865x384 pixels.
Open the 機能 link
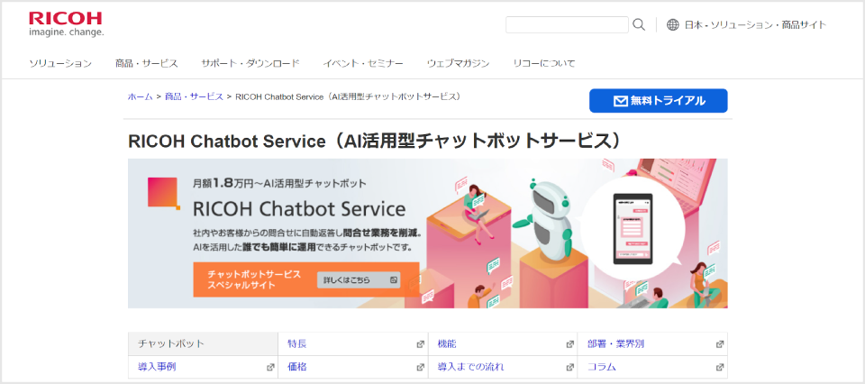point(447,344)
